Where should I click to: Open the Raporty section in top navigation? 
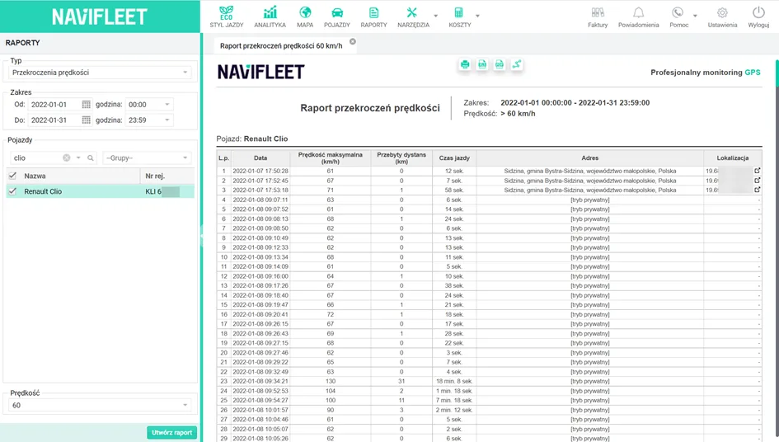[373, 16]
